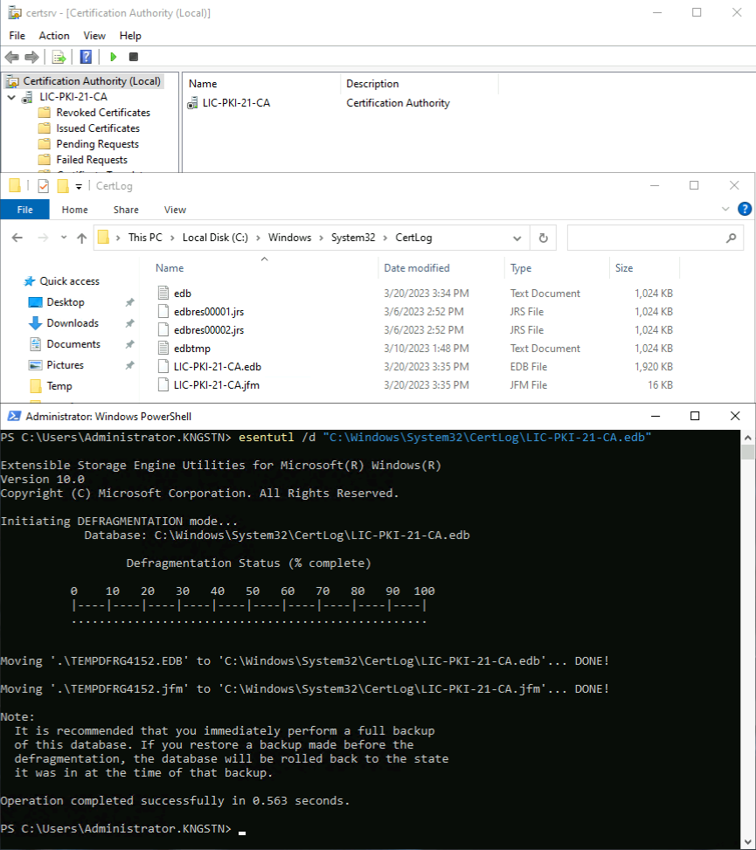Expand the Explorer ribbon chevron

tap(726, 210)
